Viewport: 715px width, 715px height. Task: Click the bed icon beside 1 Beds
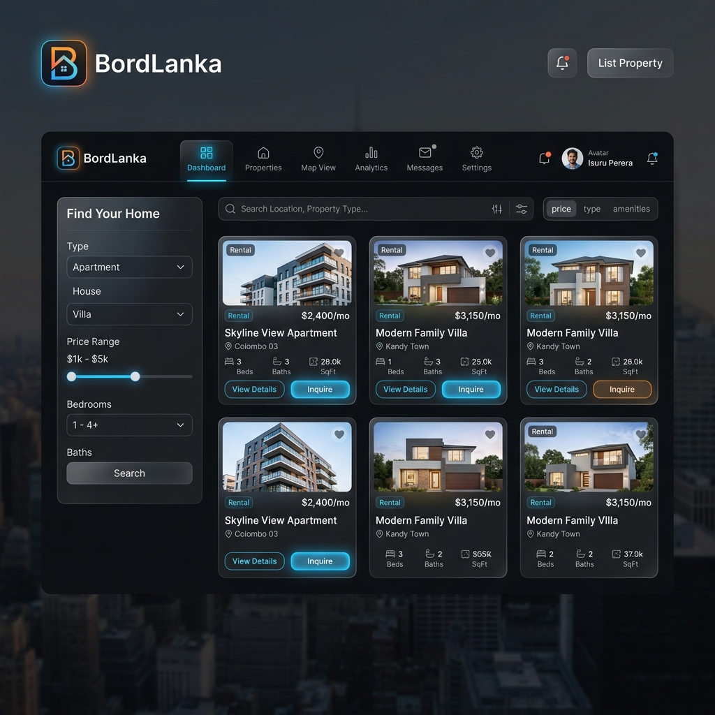380,362
